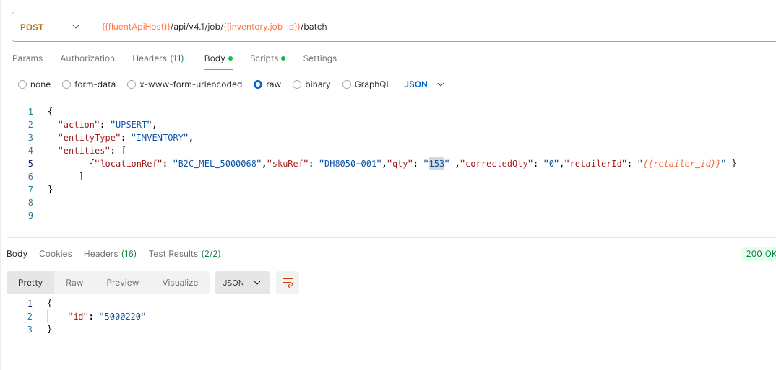Open the POST method dropdown
This screenshot has width=776, height=370.
[51, 27]
